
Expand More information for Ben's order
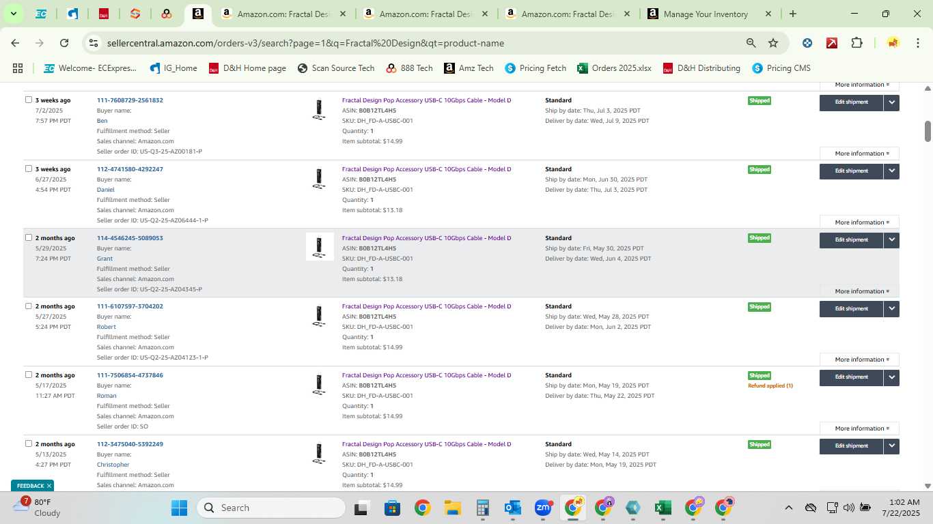[x=859, y=154]
